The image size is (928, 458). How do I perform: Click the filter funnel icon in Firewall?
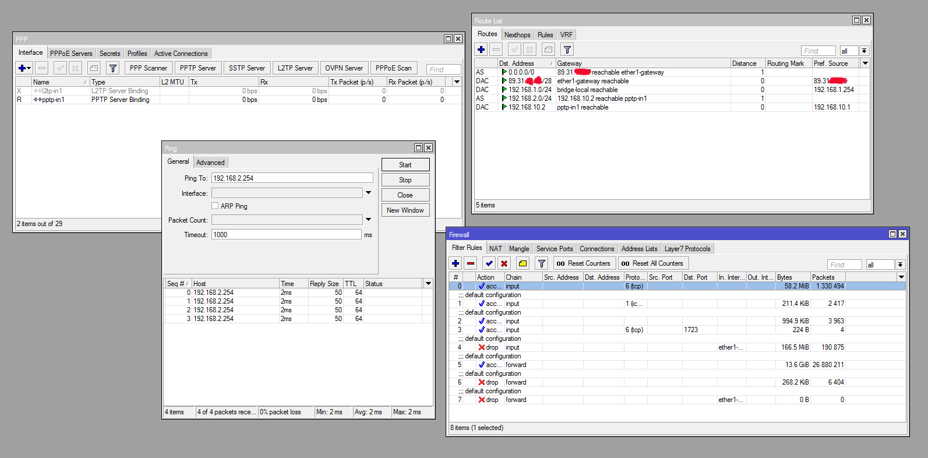542,263
